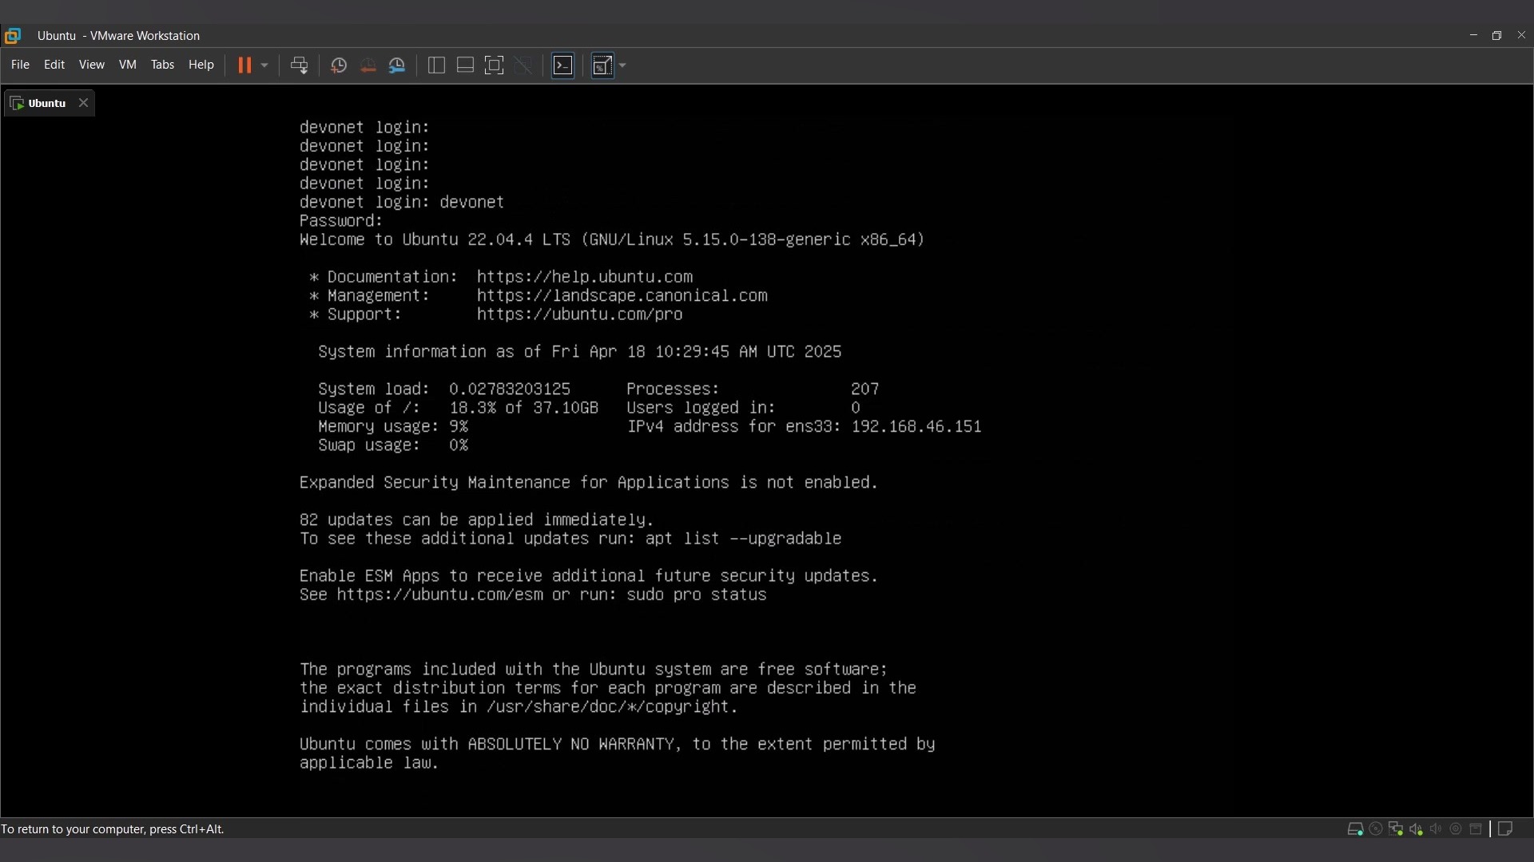Click the message log note icon
The width and height of the screenshot is (1534, 862).
(x=1505, y=829)
